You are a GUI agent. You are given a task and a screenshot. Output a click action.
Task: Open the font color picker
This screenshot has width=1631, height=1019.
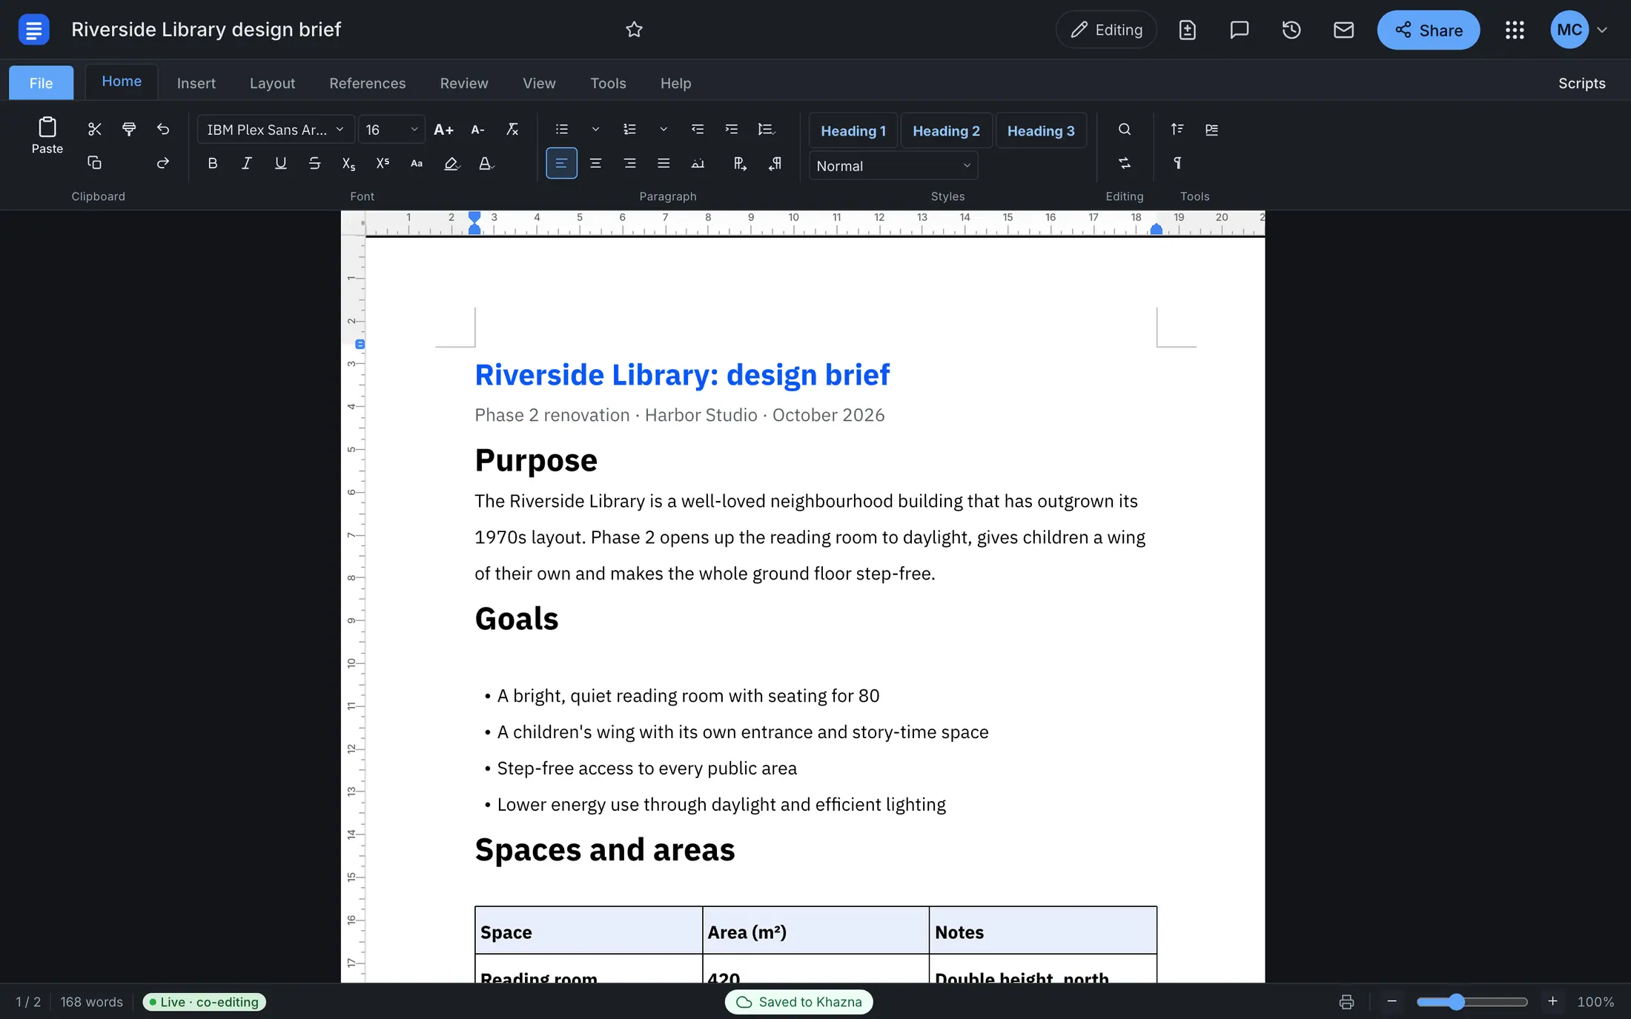(x=486, y=163)
